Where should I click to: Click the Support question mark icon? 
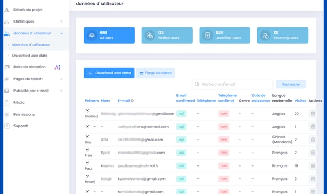7,126
